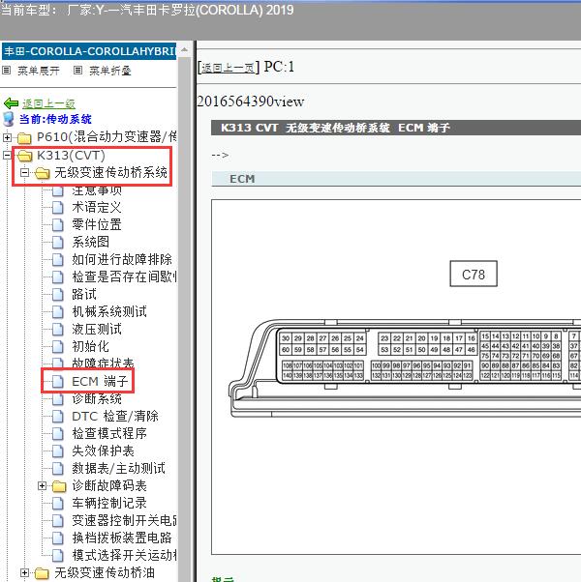Click the ECM connector pinout diagram
Screen dimensions: 581x582
click(405, 367)
